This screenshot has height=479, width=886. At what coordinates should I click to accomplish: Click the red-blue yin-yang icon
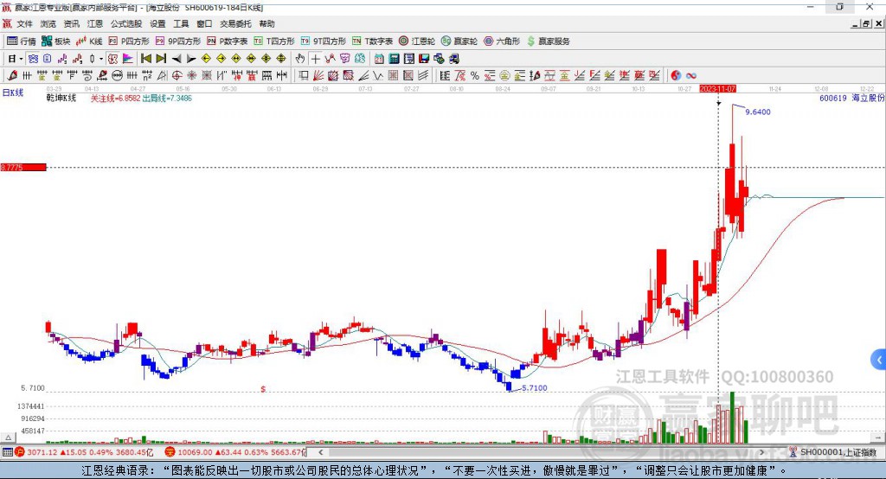676,75
